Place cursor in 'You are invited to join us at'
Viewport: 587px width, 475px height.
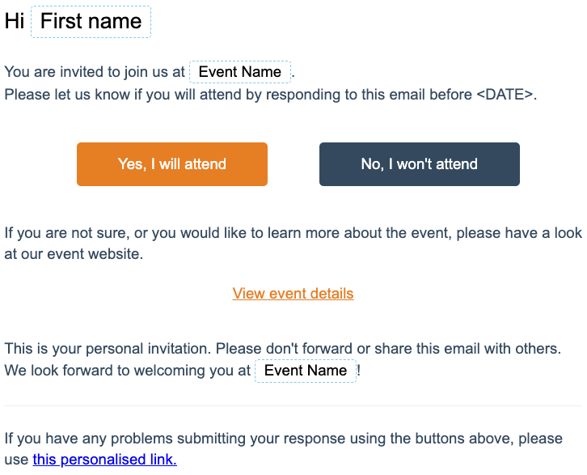[x=95, y=72]
